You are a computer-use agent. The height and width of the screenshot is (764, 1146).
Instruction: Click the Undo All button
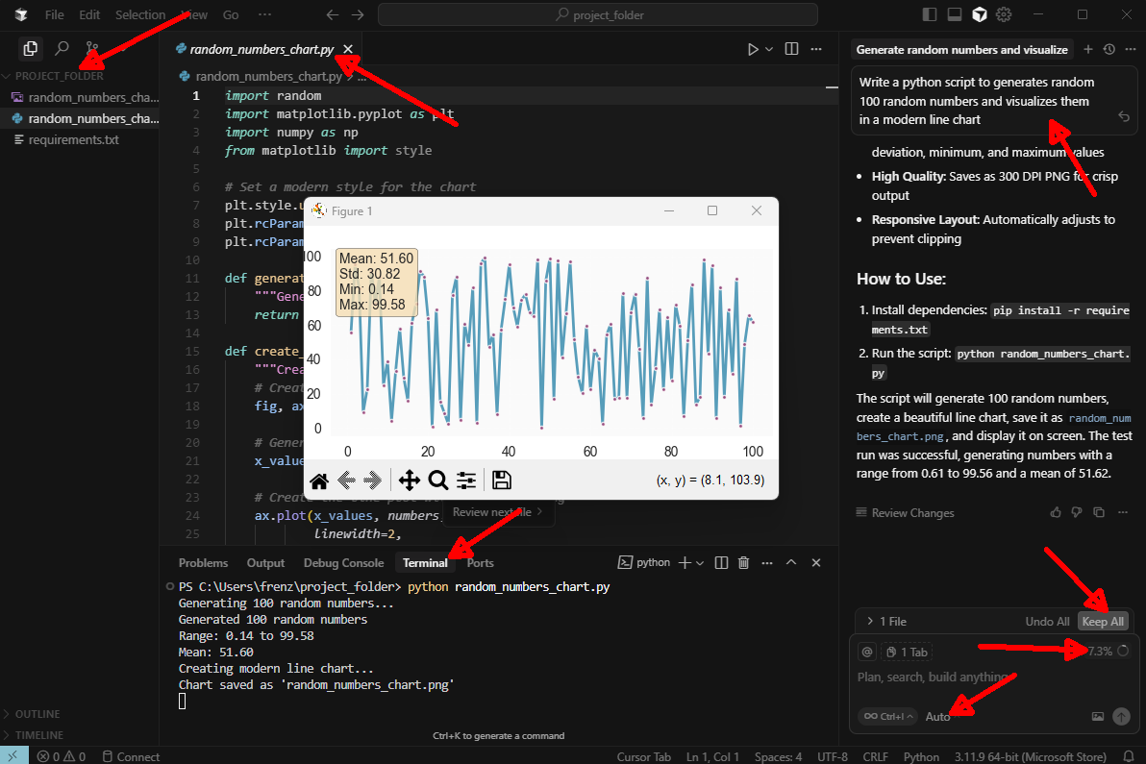click(x=1047, y=622)
